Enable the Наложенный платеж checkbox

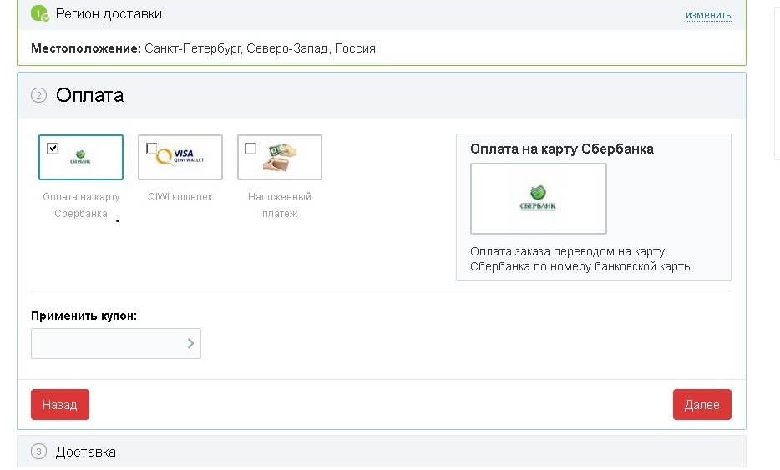pos(251,149)
